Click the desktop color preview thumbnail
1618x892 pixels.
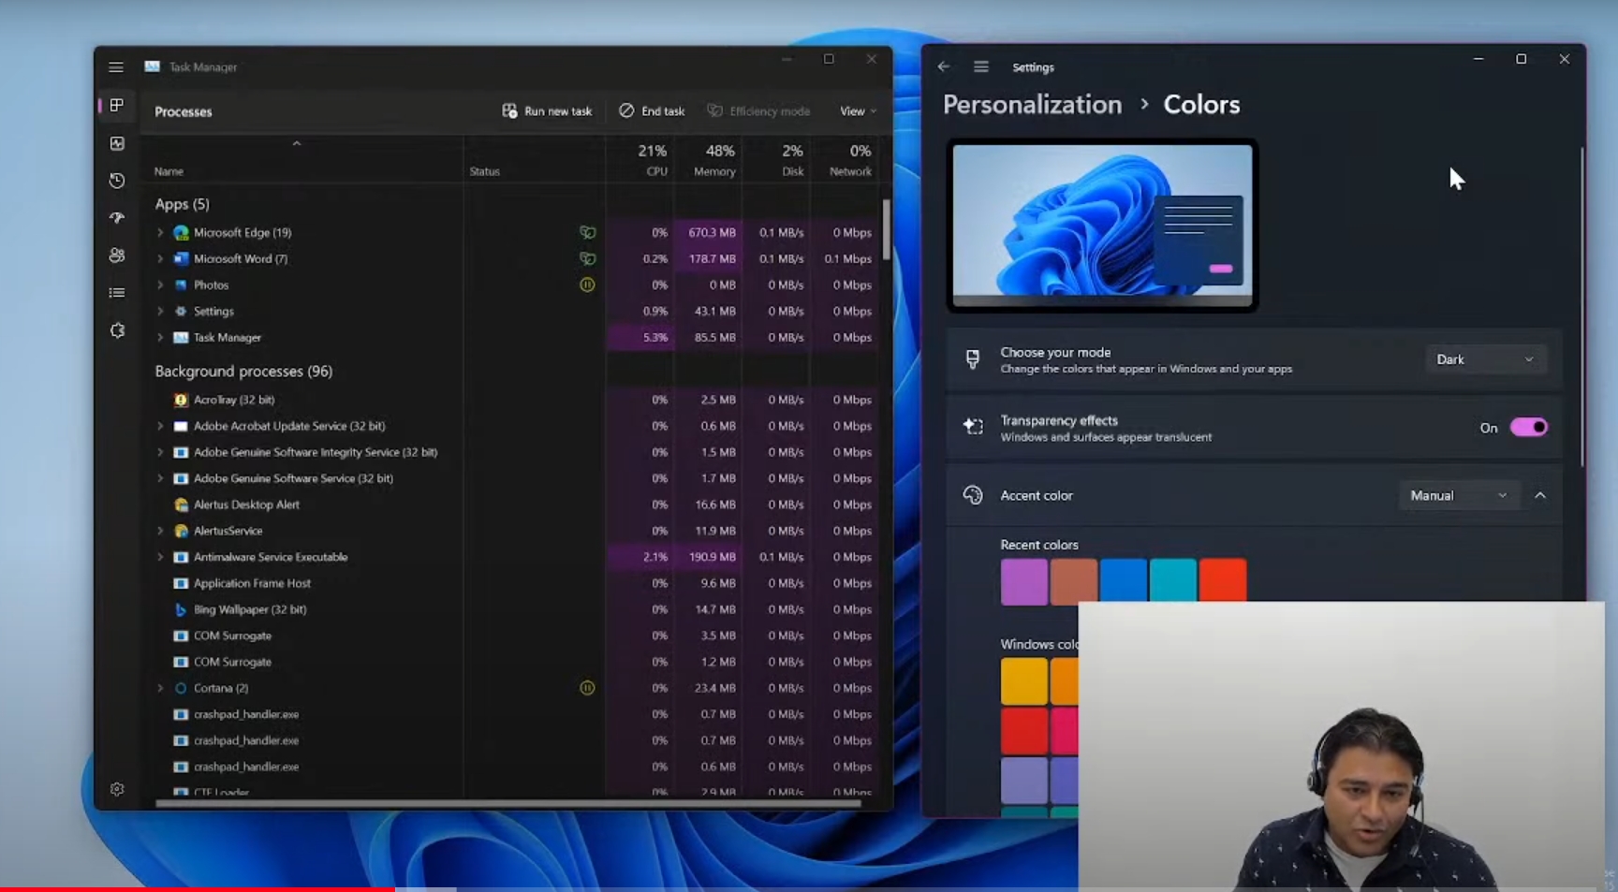click(1102, 226)
